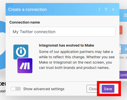Screen dimensions: 127x100
Task: Click the paragraph about application partners
Action: pyautogui.click(x=77, y=60)
